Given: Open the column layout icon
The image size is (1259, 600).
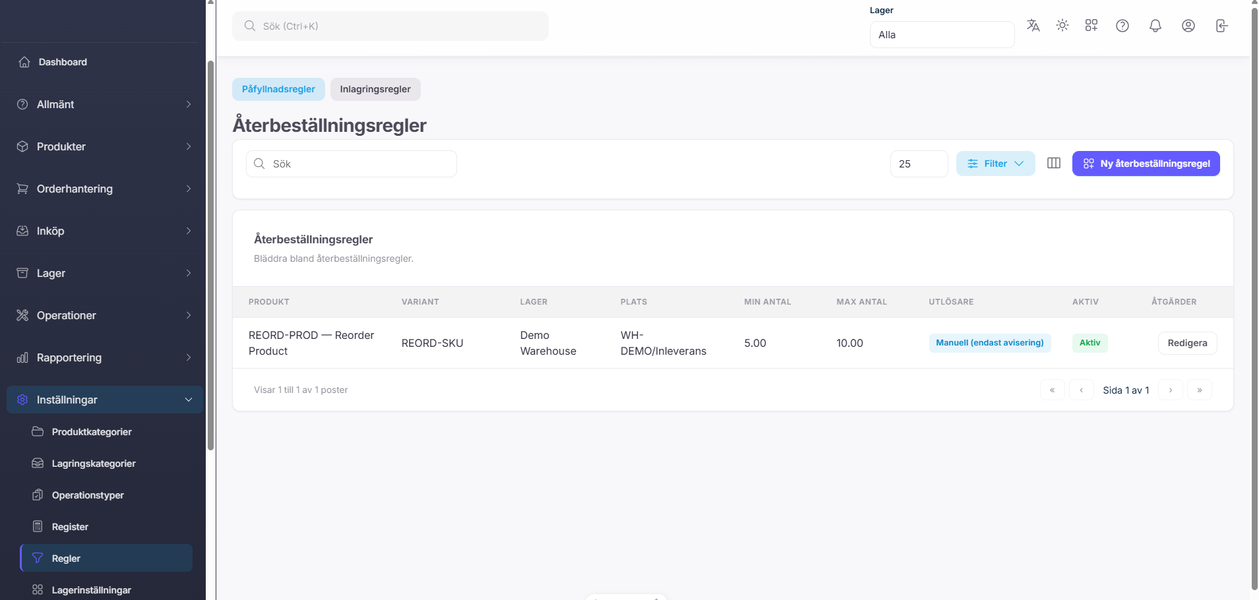Looking at the screenshot, I should (1054, 163).
